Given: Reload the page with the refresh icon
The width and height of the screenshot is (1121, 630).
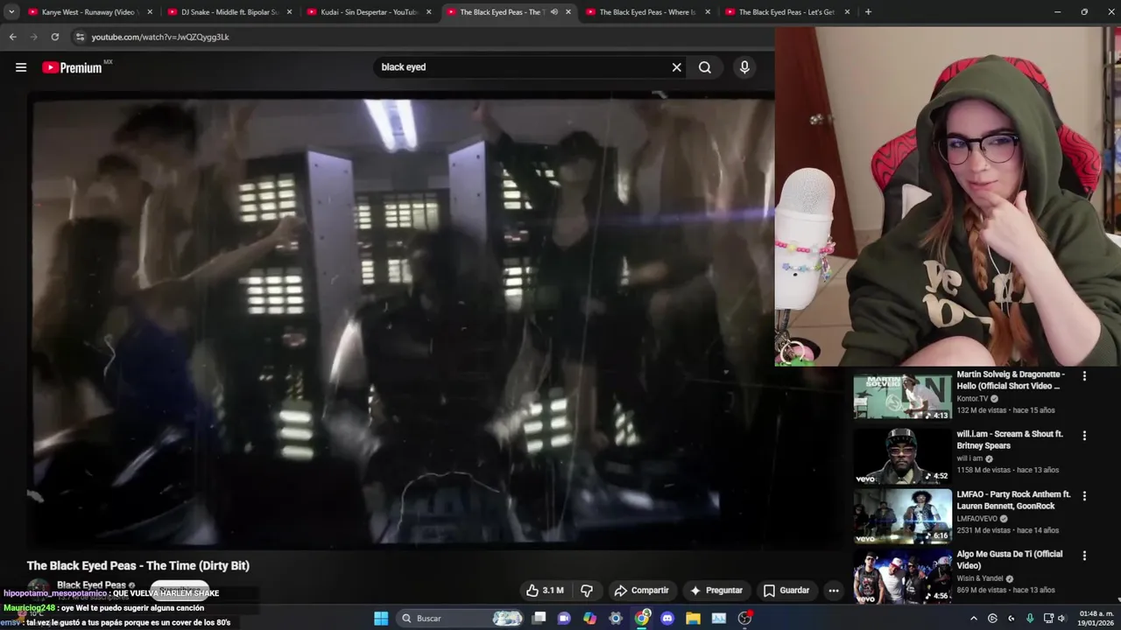Looking at the screenshot, I should coord(55,37).
